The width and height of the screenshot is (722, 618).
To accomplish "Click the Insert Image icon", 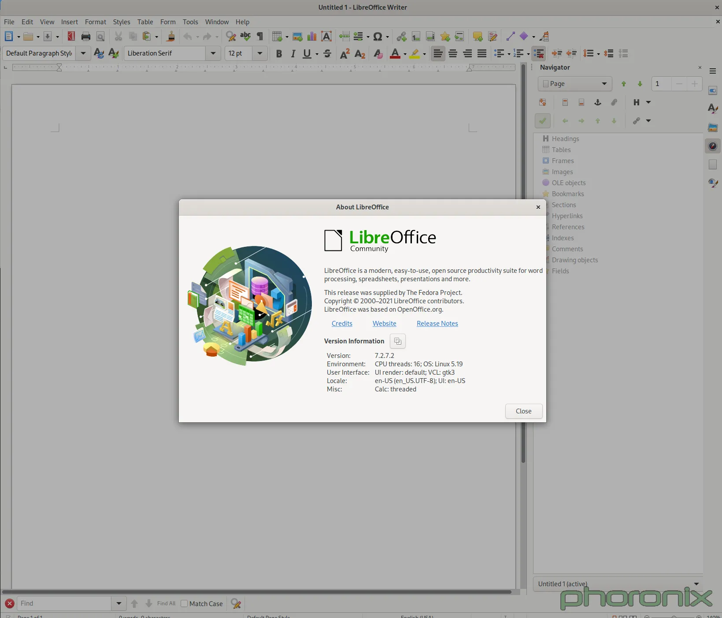I will click(297, 37).
